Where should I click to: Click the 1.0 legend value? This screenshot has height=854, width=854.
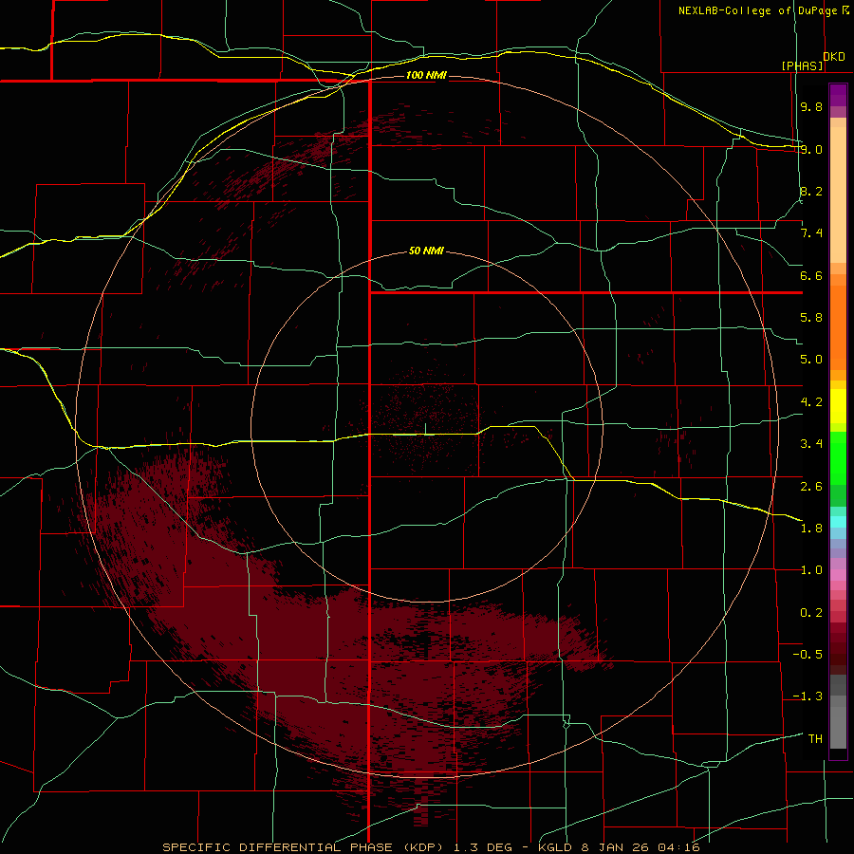pyautogui.click(x=811, y=570)
